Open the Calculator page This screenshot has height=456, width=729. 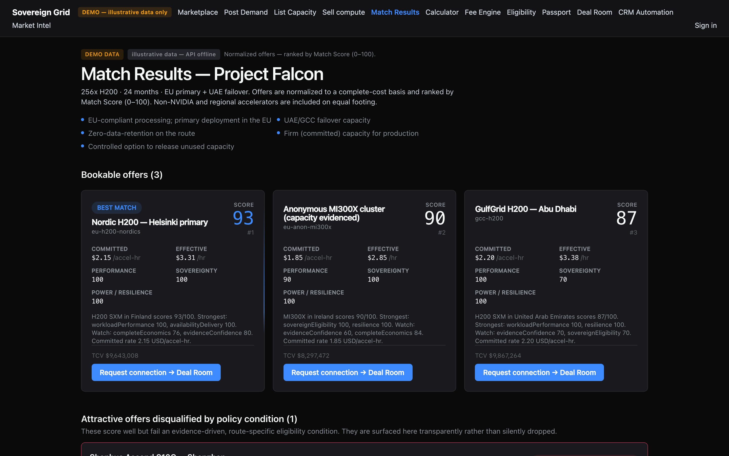(x=442, y=12)
